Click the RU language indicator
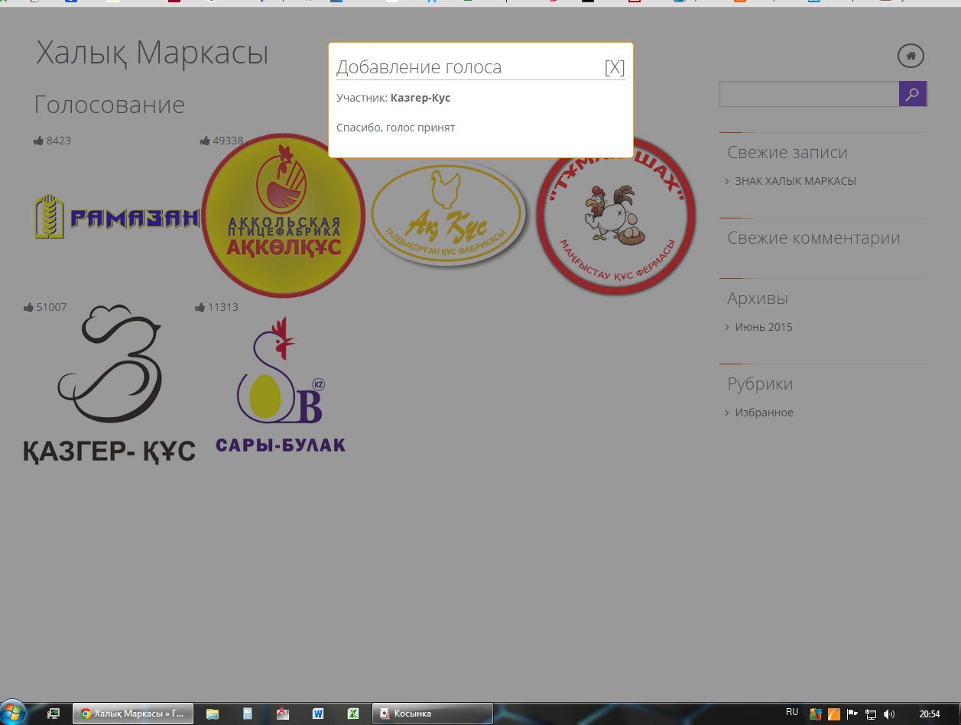The image size is (961, 725). pos(792,712)
